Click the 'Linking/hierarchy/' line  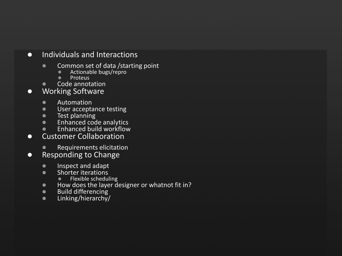[84, 199]
